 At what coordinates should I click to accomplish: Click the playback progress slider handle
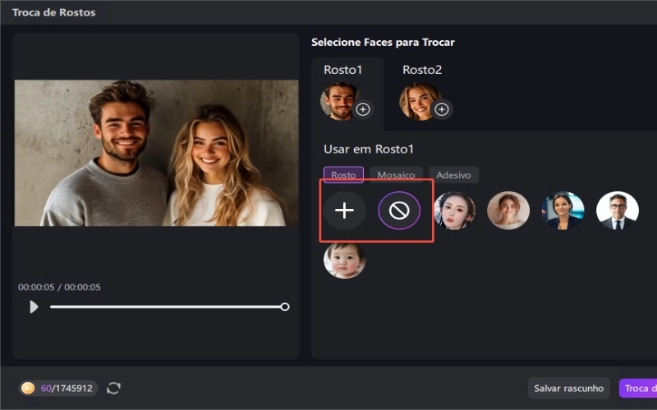click(x=285, y=307)
